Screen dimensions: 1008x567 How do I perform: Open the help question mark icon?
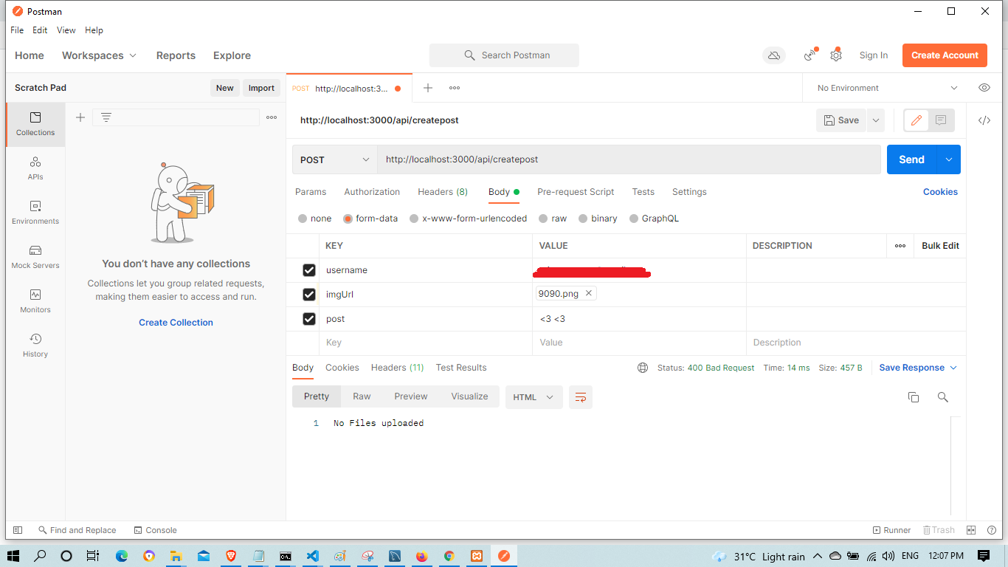click(991, 530)
